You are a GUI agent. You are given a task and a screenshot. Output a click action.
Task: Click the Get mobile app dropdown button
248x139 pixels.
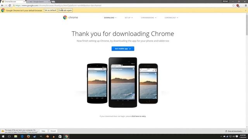click(123, 49)
